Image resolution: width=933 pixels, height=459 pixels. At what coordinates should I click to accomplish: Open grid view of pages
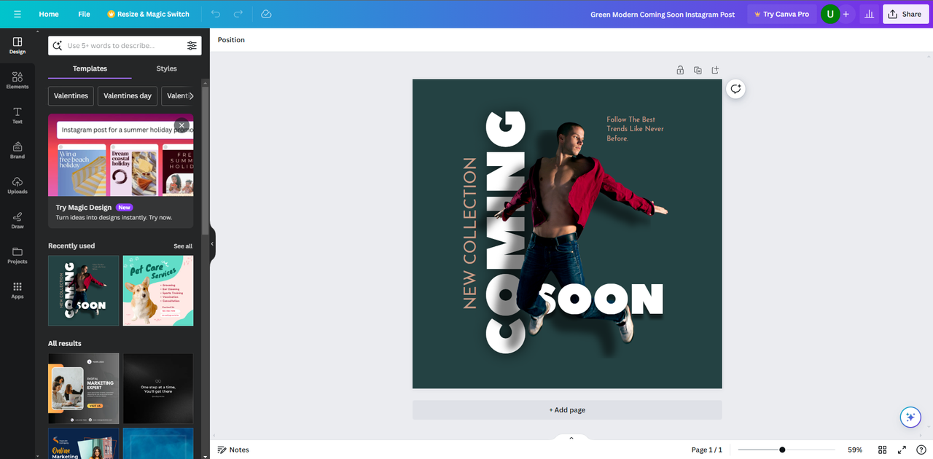click(x=883, y=450)
